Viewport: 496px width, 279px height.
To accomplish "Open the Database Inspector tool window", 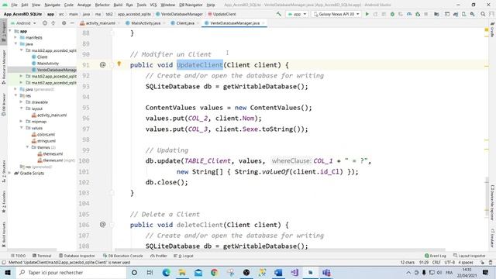I will pos(77,256).
